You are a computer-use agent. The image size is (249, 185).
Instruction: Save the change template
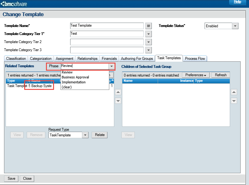[11, 178]
